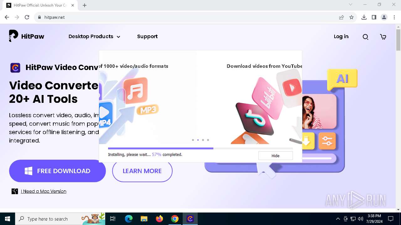Image resolution: width=401 pixels, height=225 pixels.
Task: Click the Log in link
Action: [341, 37]
